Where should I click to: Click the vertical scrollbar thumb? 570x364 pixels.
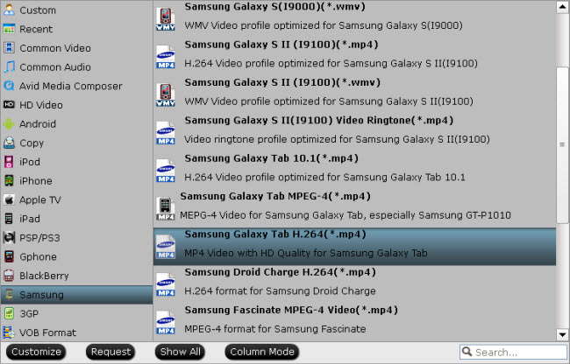pyautogui.click(x=562, y=145)
